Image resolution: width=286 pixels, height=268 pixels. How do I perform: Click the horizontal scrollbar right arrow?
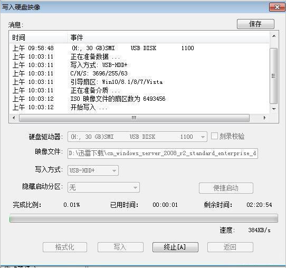coord(265,118)
